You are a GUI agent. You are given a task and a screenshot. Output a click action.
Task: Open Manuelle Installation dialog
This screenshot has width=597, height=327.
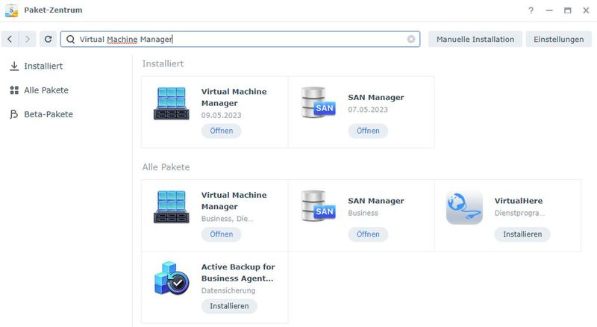(475, 40)
